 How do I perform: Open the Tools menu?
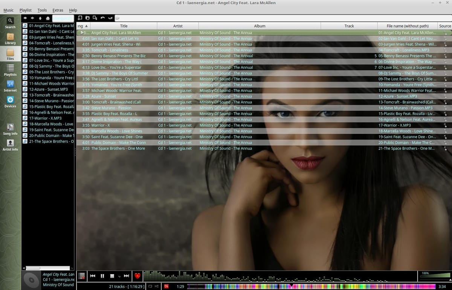pyautogui.click(x=42, y=10)
